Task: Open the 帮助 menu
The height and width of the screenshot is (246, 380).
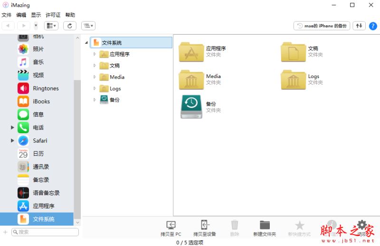Action: 70,15
